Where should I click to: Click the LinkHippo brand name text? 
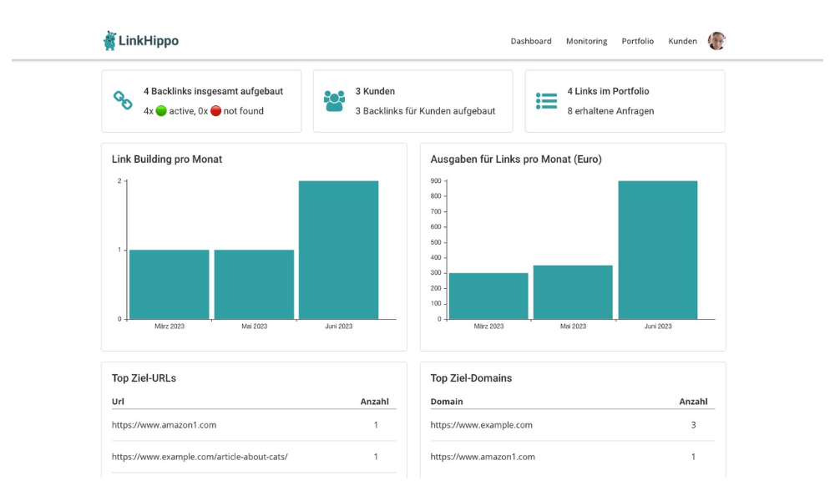pos(149,41)
